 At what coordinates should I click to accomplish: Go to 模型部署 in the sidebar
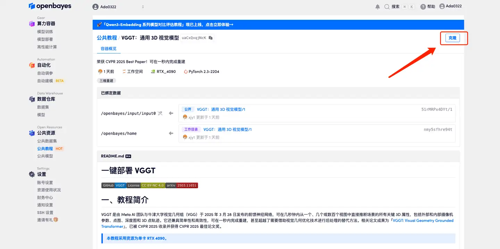pyautogui.click(x=45, y=40)
